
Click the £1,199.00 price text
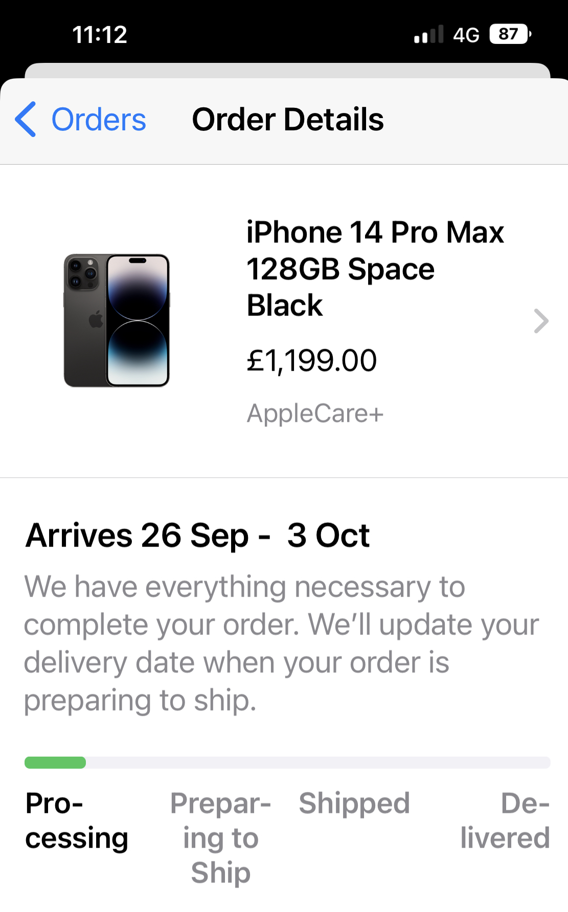coord(311,360)
